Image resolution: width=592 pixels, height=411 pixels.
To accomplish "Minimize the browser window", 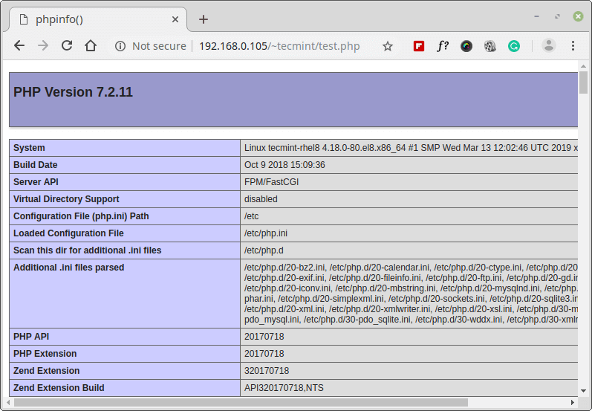I will click(x=536, y=16).
